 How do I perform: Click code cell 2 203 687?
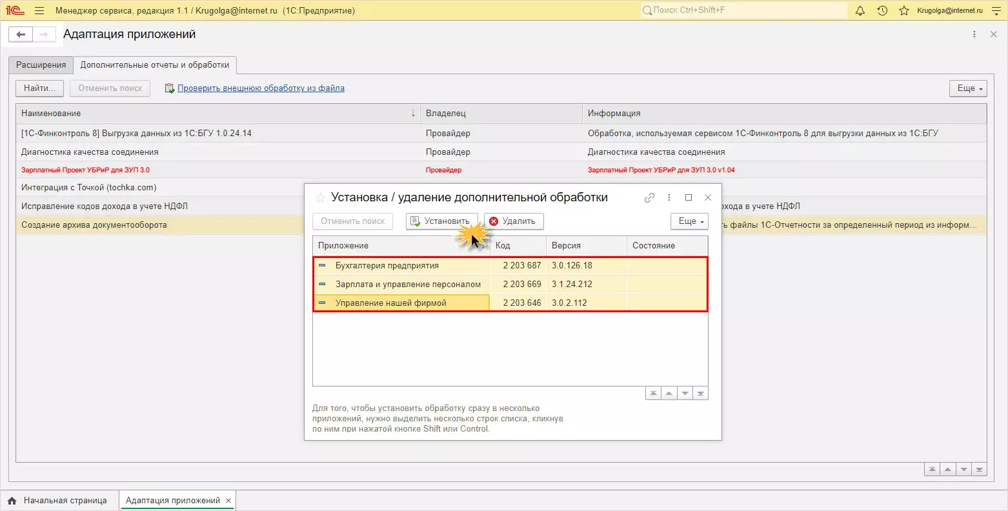[x=518, y=266]
